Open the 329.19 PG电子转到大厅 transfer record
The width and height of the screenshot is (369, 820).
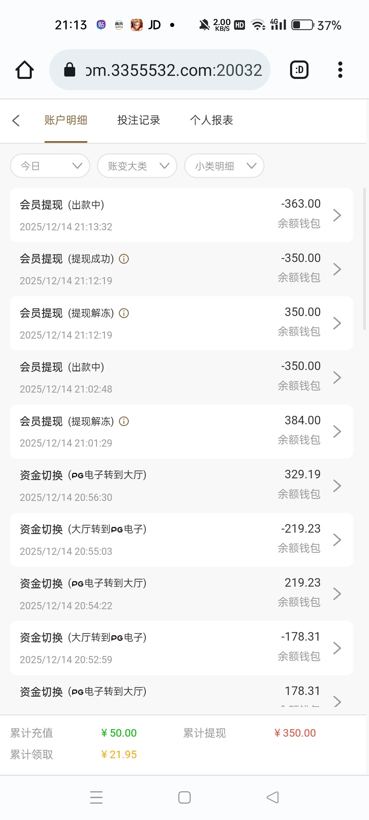pos(181,486)
